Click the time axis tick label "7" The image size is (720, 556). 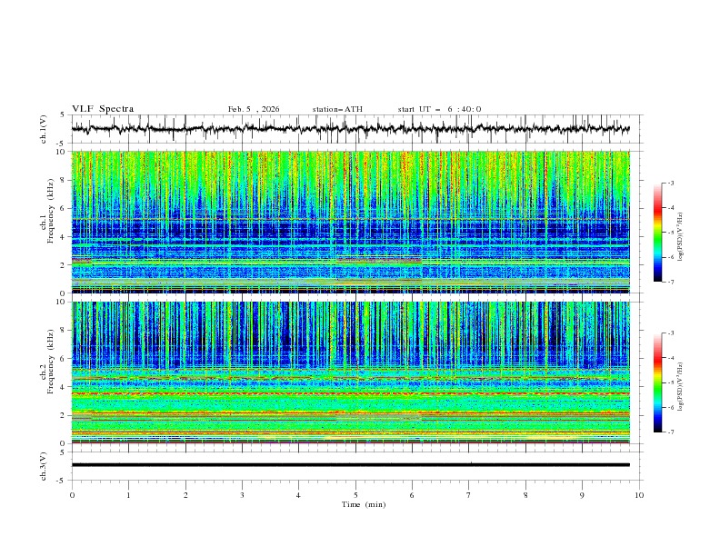pos(469,495)
